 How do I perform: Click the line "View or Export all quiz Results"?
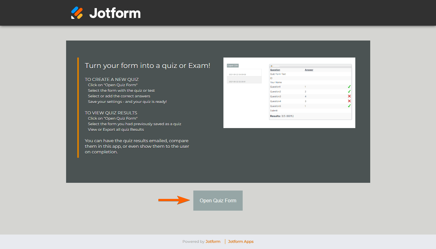coord(116,130)
